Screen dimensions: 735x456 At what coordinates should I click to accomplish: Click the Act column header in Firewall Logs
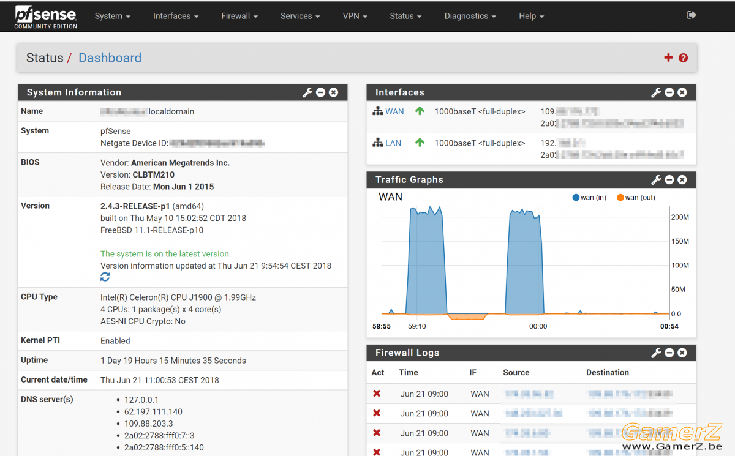(x=378, y=372)
